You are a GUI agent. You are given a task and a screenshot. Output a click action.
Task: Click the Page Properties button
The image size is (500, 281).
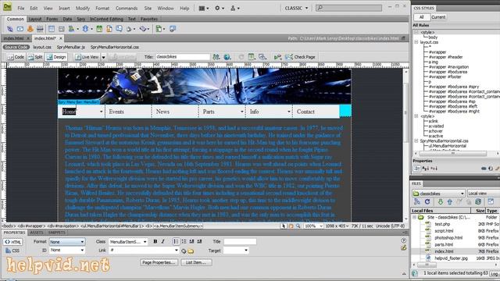(159, 262)
